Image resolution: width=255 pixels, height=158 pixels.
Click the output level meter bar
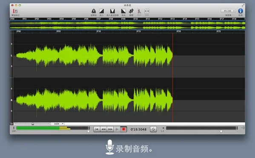201,128
